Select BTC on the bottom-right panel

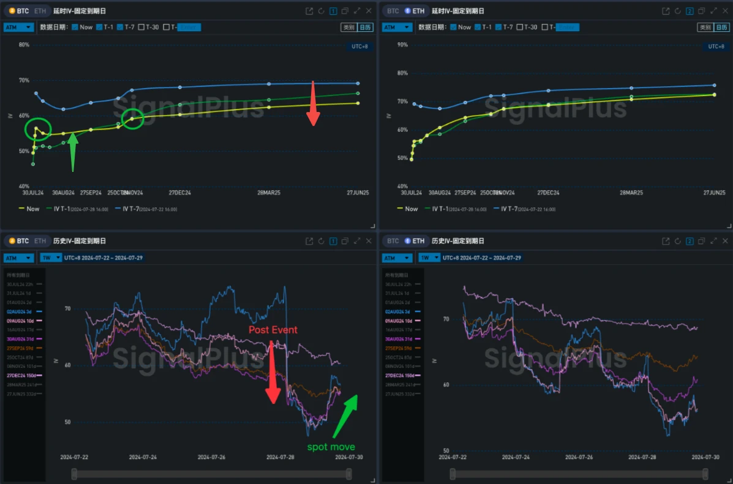coord(393,241)
